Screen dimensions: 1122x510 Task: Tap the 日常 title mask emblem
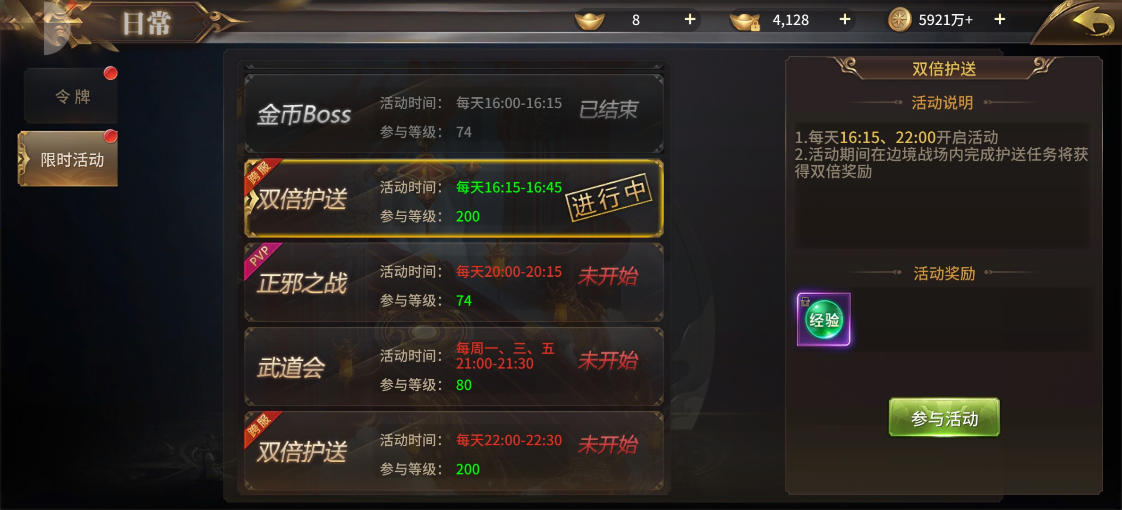click(61, 26)
